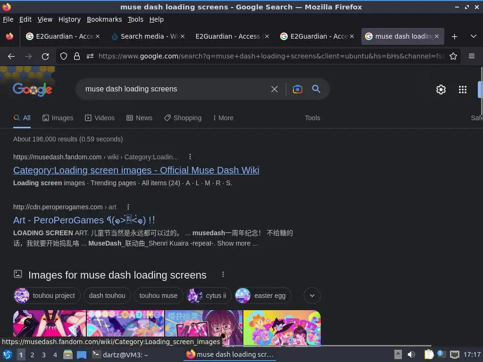Open the search Tools options
This screenshot has height=362, width=483.
tap(312, 118)
